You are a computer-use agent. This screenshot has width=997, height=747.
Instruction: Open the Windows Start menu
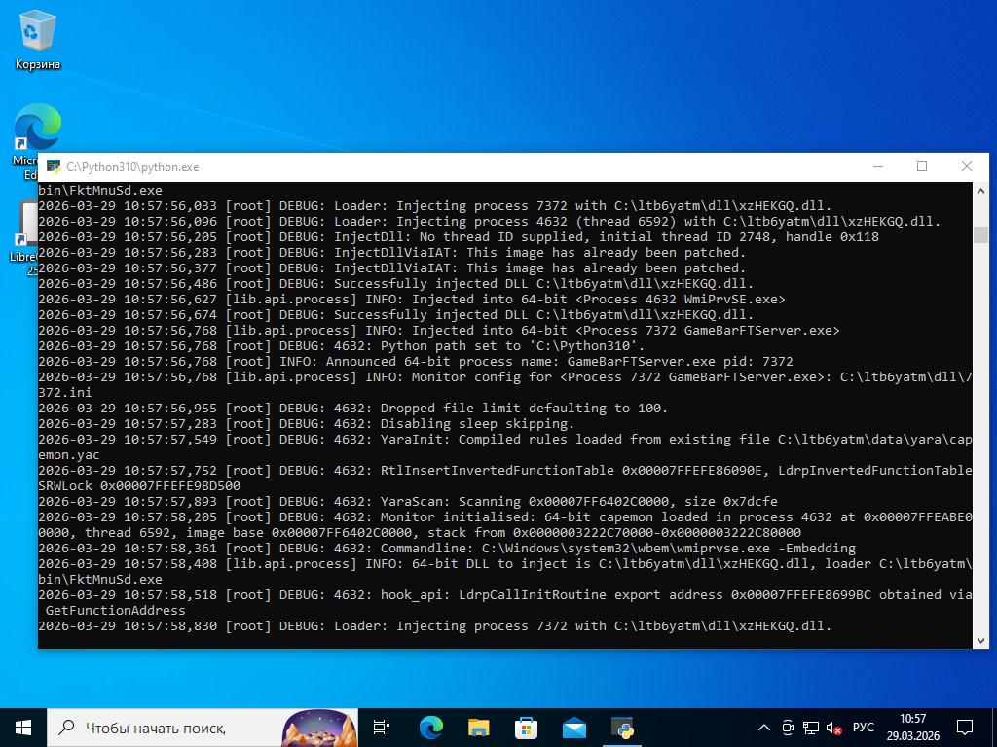click(x=23, y=727)
